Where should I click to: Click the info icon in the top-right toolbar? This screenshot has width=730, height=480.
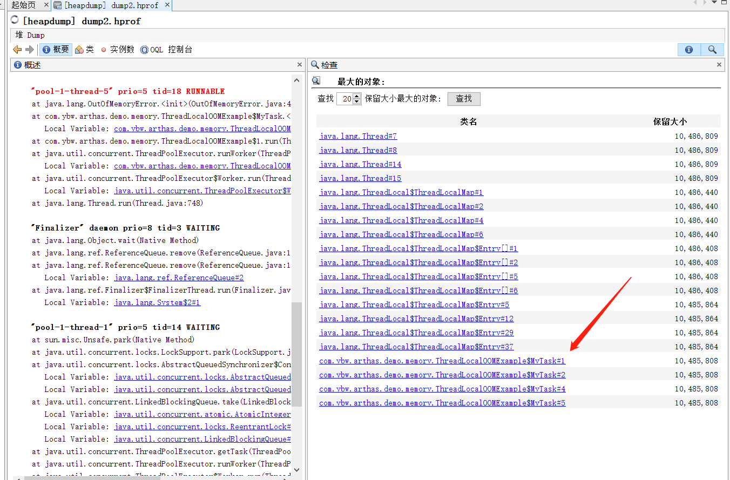pyautogui.click(x=689, y=49)
